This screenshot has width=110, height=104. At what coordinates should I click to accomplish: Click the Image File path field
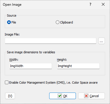coord(51,41)
